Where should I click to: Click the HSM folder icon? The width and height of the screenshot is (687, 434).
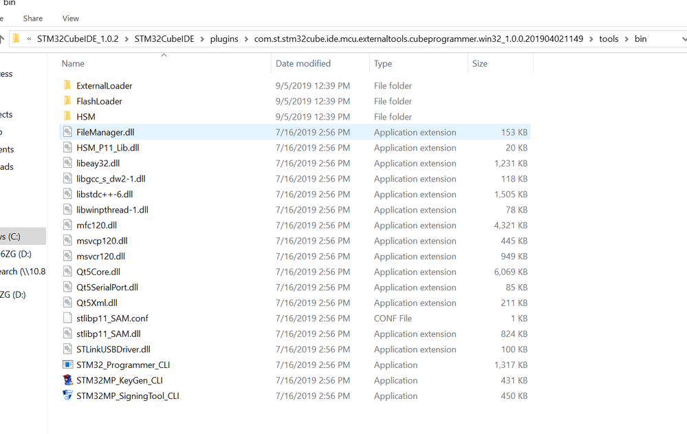67,116
